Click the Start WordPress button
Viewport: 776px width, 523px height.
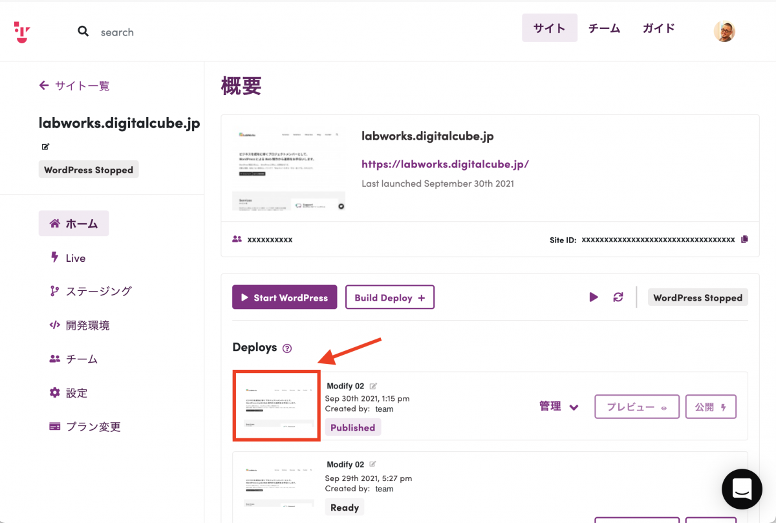click(x=285, y=297)
